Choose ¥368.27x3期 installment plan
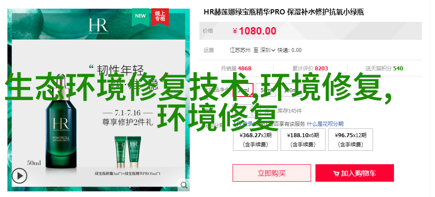 [256, 139]
